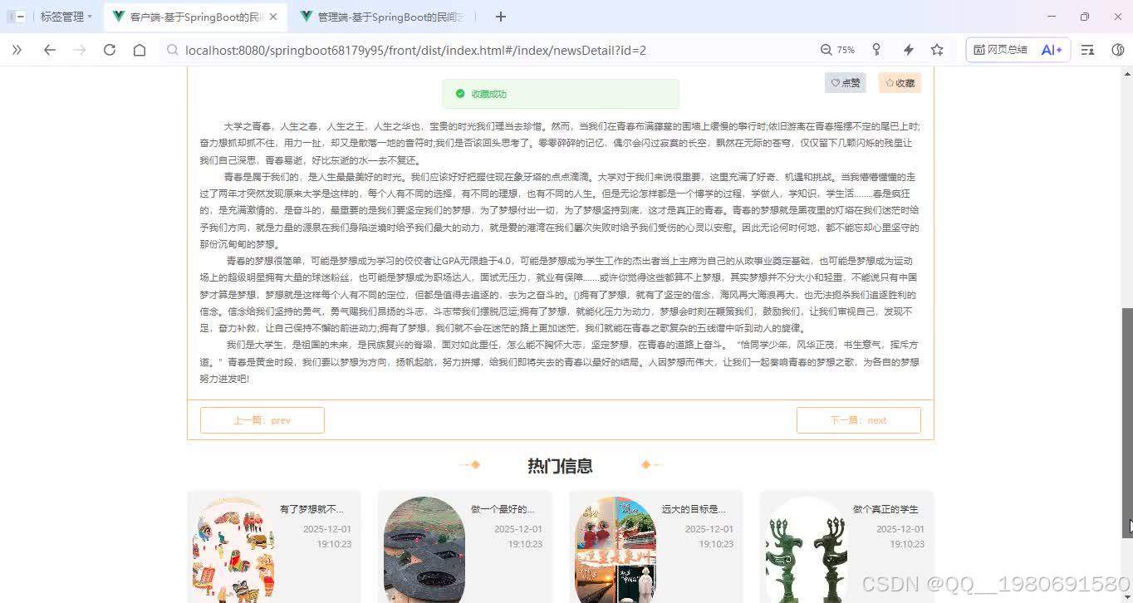
Task: Toggle the sidebar panel icon at top-left
Action: click(16, 17)
